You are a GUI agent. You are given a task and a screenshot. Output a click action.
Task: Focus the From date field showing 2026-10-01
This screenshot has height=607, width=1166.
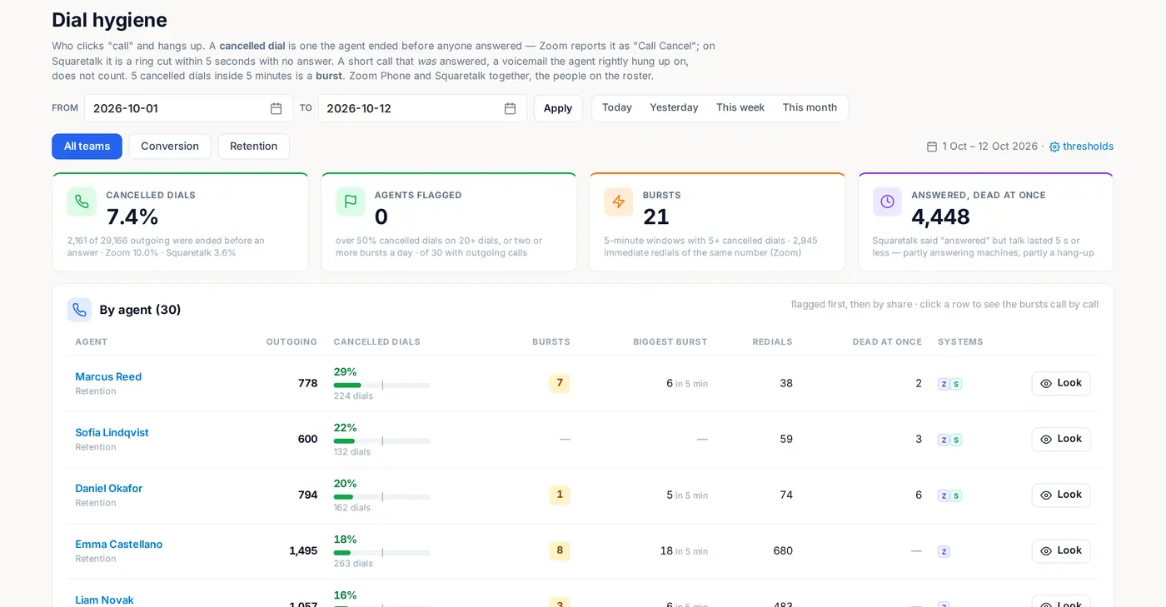click(188, 108)
